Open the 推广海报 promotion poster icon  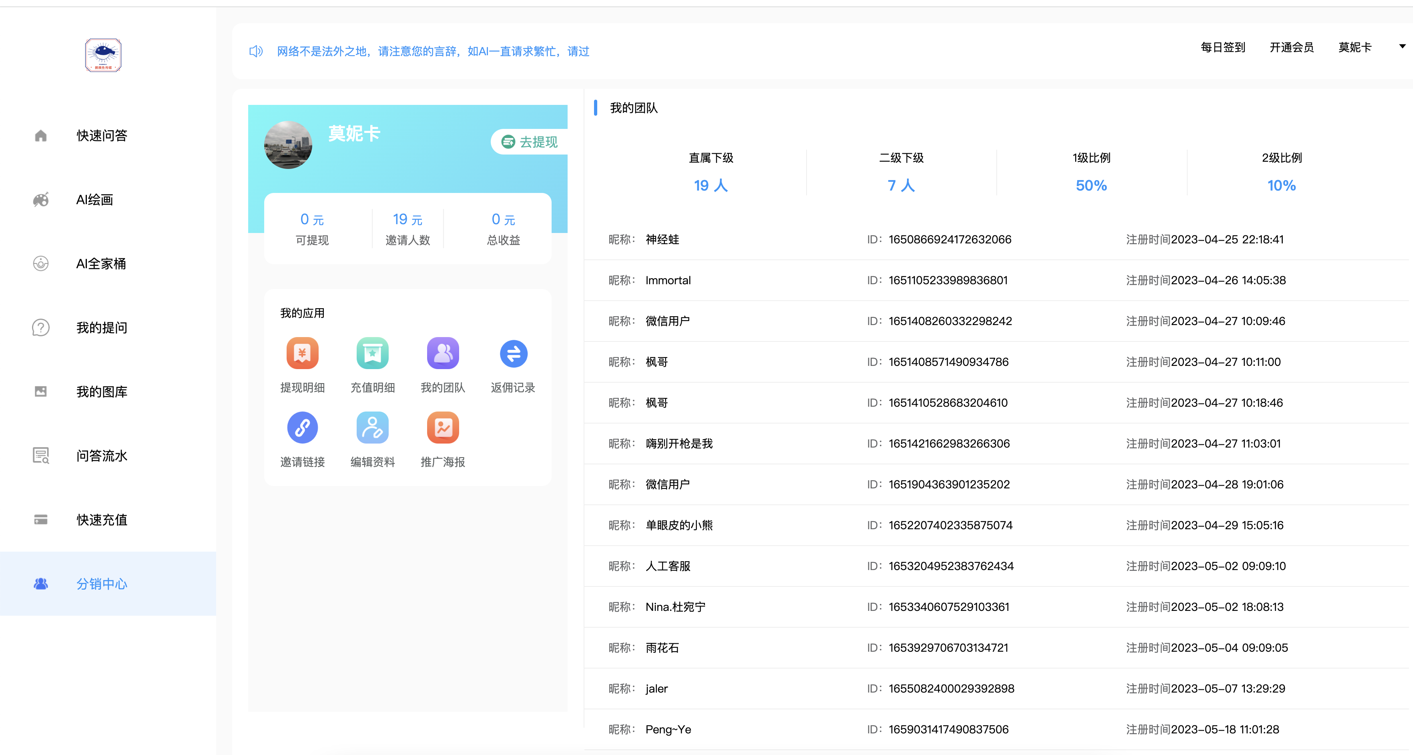pos(443,428)
